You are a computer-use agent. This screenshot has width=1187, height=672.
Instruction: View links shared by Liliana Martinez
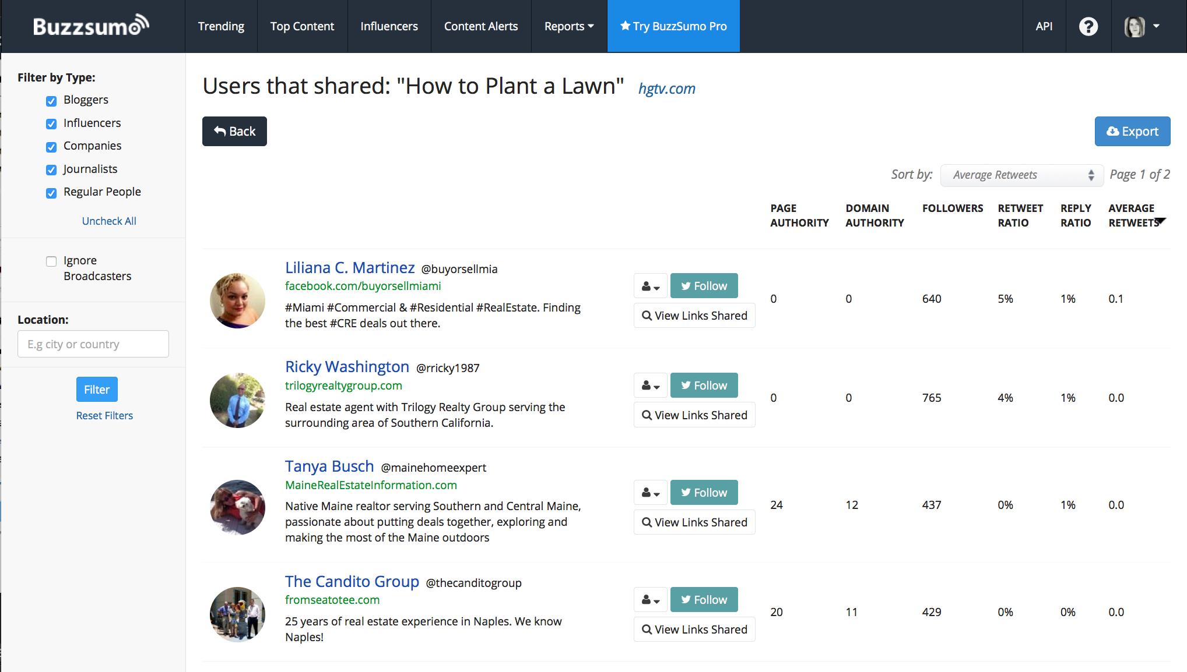coord(694,316)
